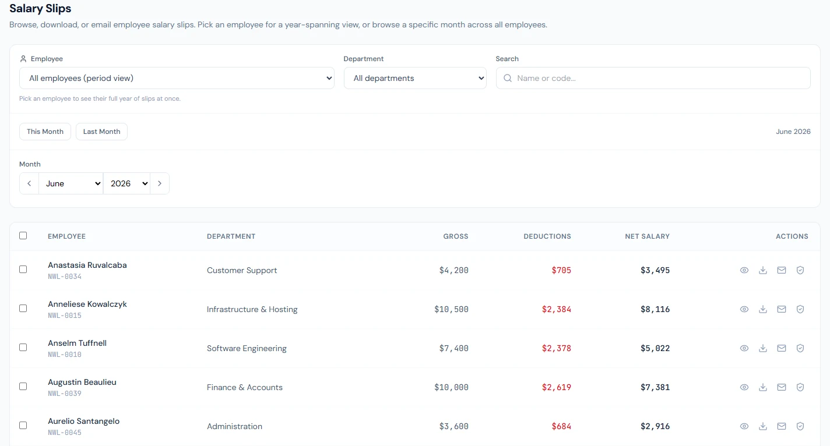View Aurelio Santangelo's salary slip (eye icon)
Viewport: 830px width, 446px height.
[744, 426]
